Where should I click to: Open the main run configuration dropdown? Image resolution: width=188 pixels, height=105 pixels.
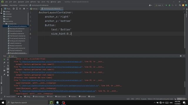click(159, 5)
